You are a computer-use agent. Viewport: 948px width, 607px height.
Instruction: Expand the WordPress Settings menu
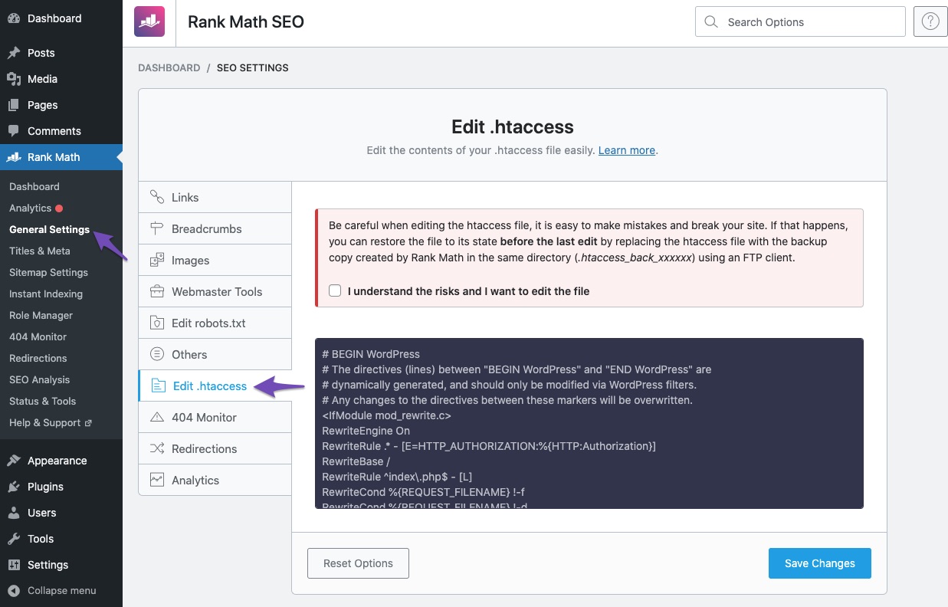coord(48,565)
